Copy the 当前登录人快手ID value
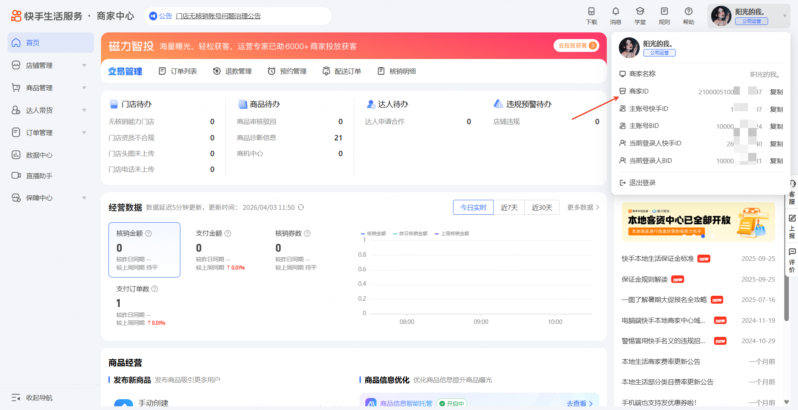The height and width of the screenshot is (410, 798). [776, 144]
